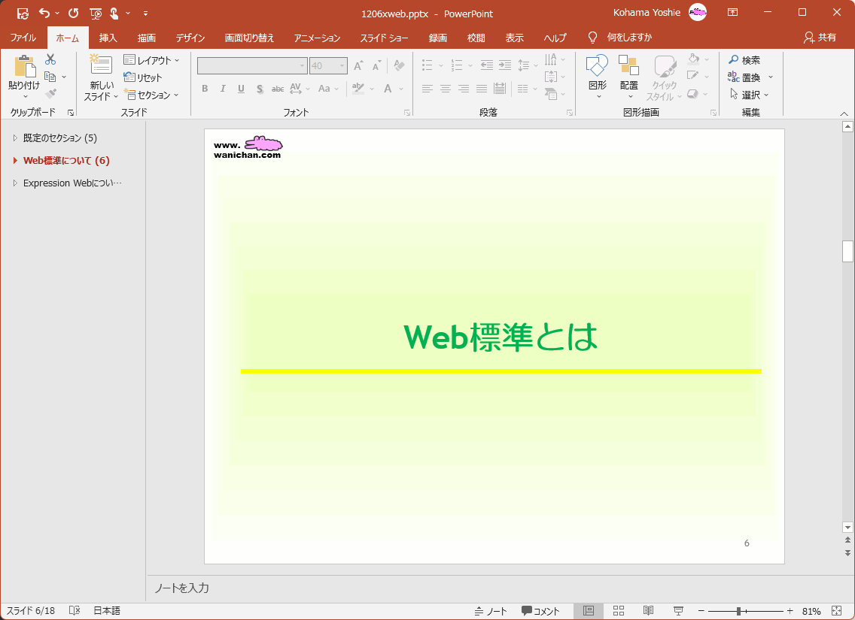Toggle italic formatting
The height and width of the screenshot is (620, 855).
pos(223,89)
